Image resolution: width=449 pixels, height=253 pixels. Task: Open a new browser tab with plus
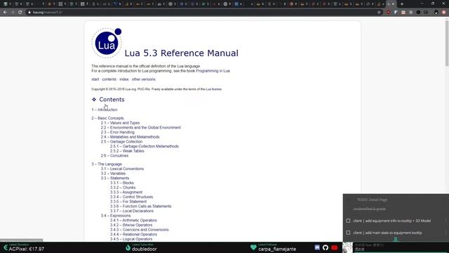tap(402, 4)
